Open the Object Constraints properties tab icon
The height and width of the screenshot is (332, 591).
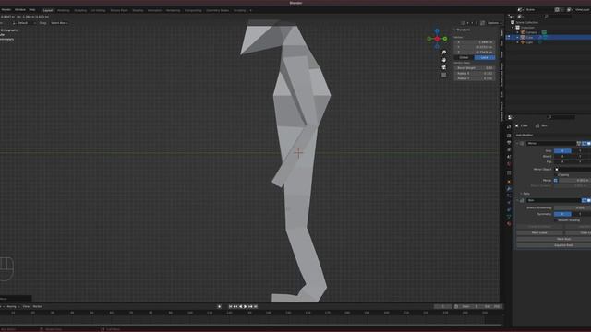509,209
